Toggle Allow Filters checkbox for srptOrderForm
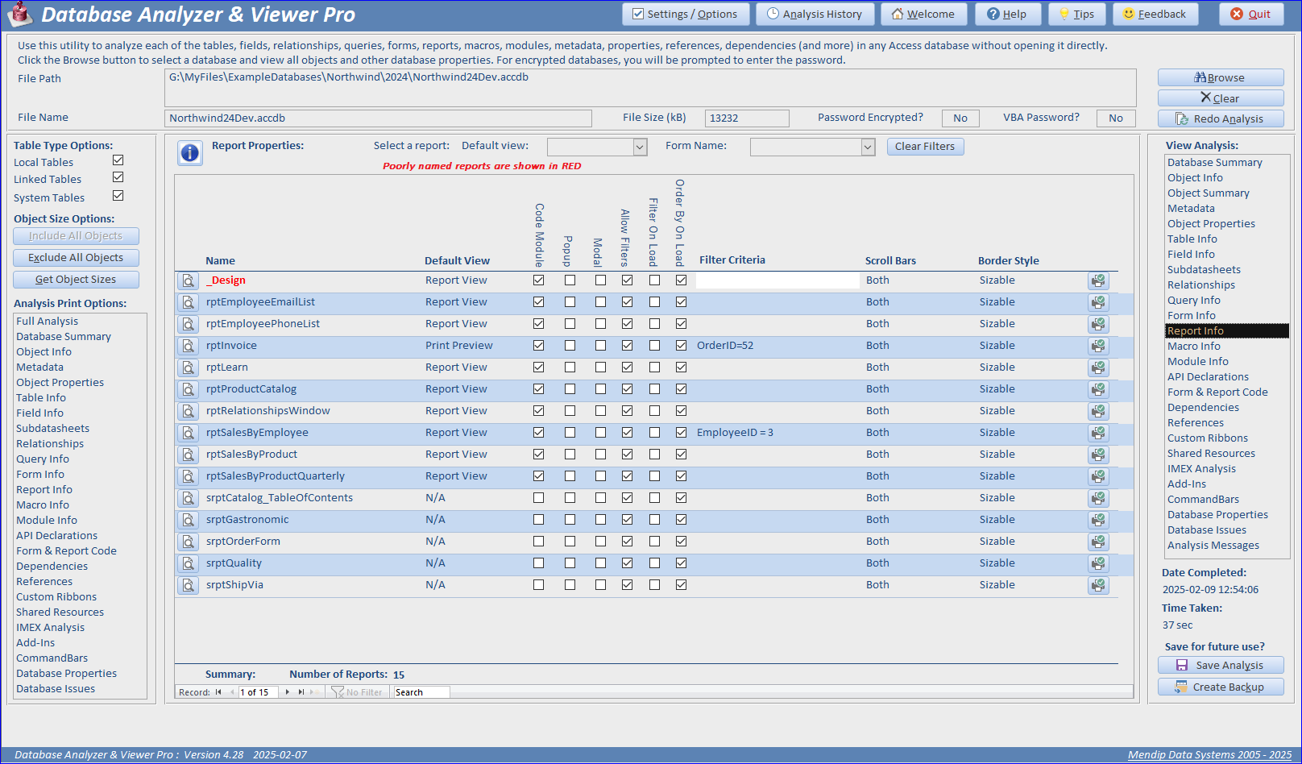The height and width of the screenshot is (764, 1302). pyautogui.click(x=628, y=542)
